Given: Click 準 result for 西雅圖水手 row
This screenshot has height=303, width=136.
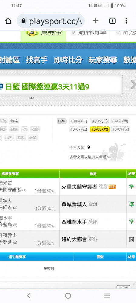Looking at the screenshot, I should (131, 222).
